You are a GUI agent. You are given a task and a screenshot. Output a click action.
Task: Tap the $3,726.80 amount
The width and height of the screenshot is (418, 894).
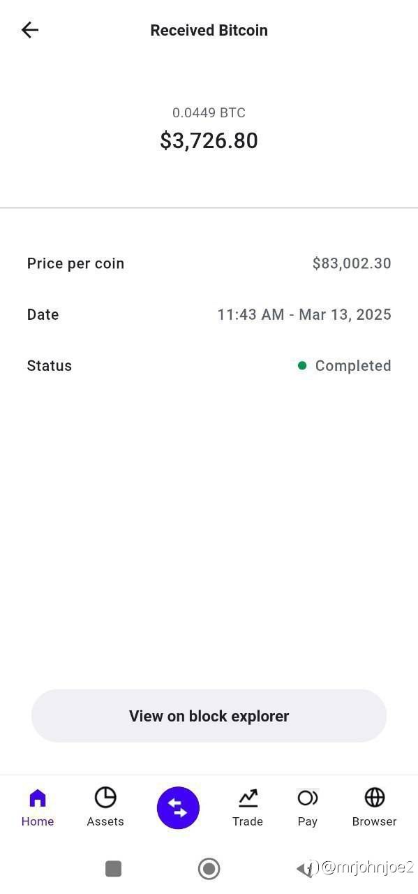[x=209, y=140]
